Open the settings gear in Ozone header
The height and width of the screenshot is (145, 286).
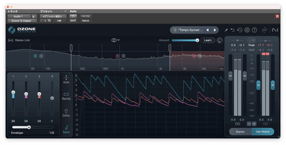click(247, 30)
